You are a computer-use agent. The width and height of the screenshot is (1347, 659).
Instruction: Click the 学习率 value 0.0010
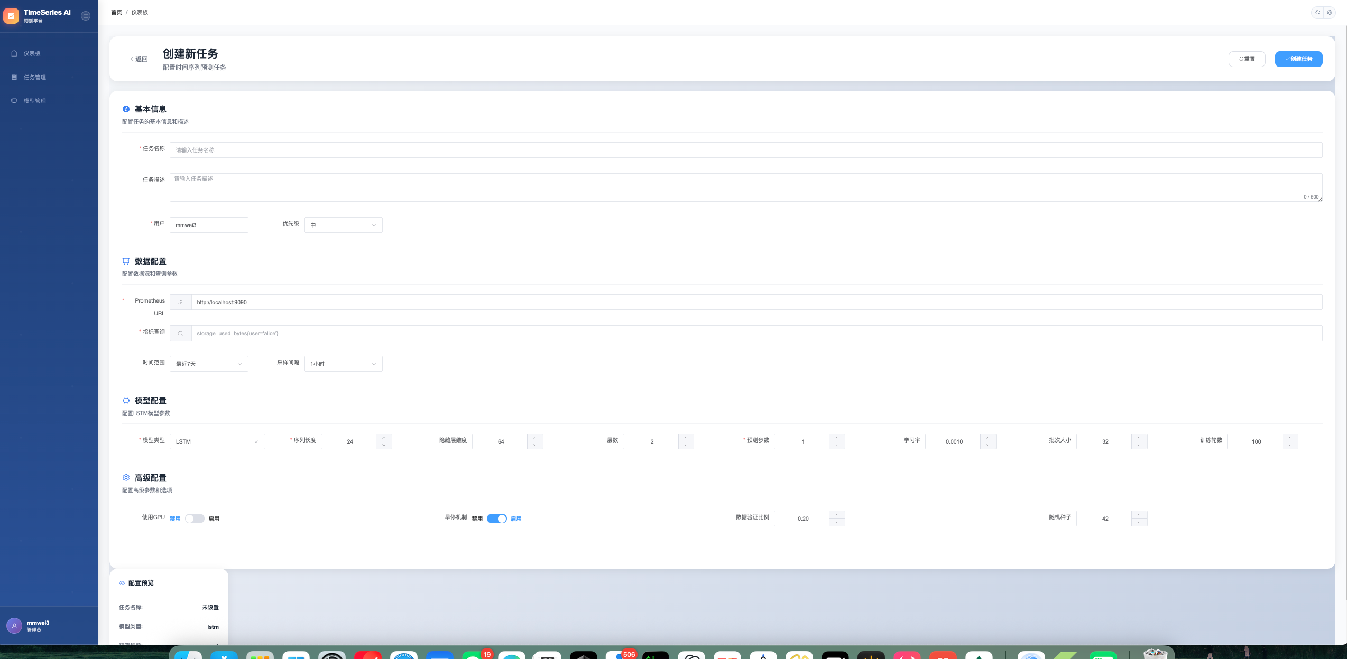[x=954, y=441]
